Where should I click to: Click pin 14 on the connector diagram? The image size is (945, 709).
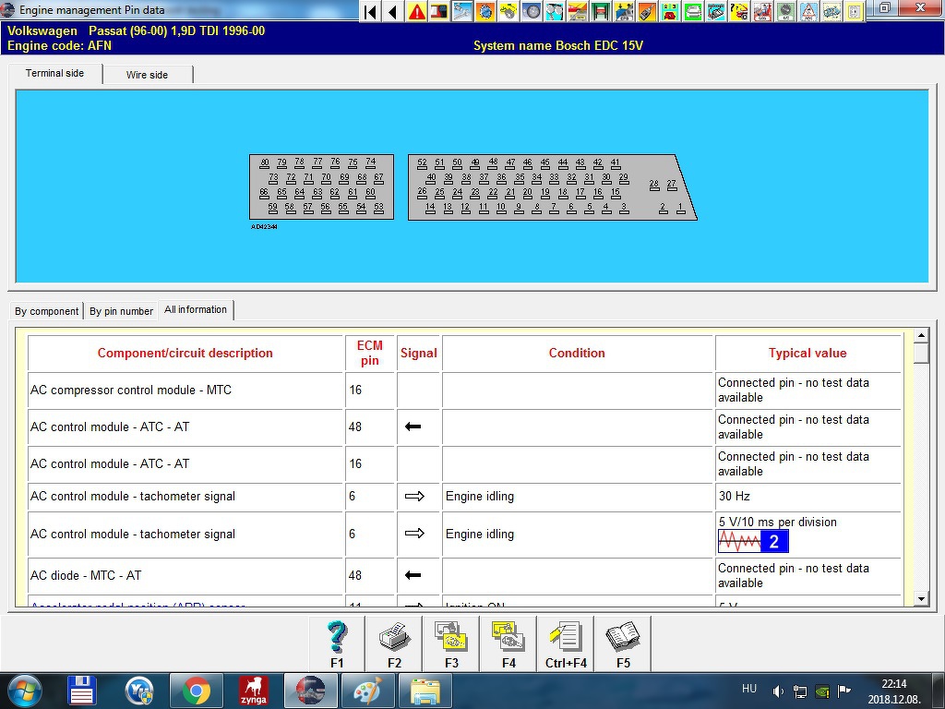pos(430,208)
